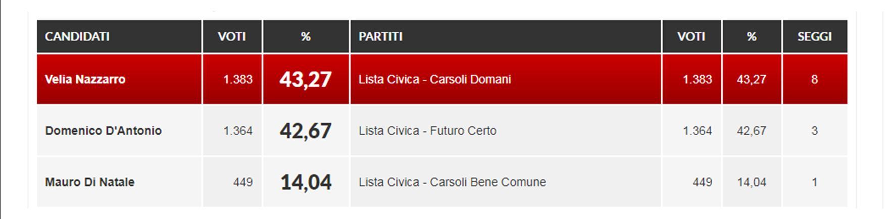This screenshot has width=886, height=219.
Task: Click the SEGGI column header
Action: point(814,36)
